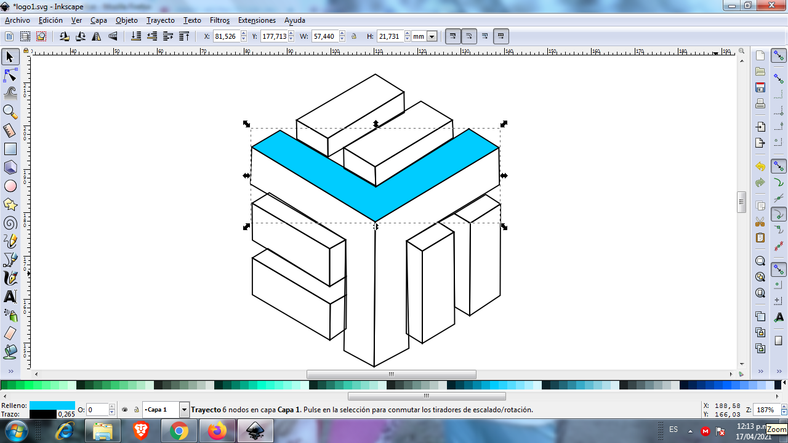
Task: Open the Trayecto menu
Action: point(161,20)
